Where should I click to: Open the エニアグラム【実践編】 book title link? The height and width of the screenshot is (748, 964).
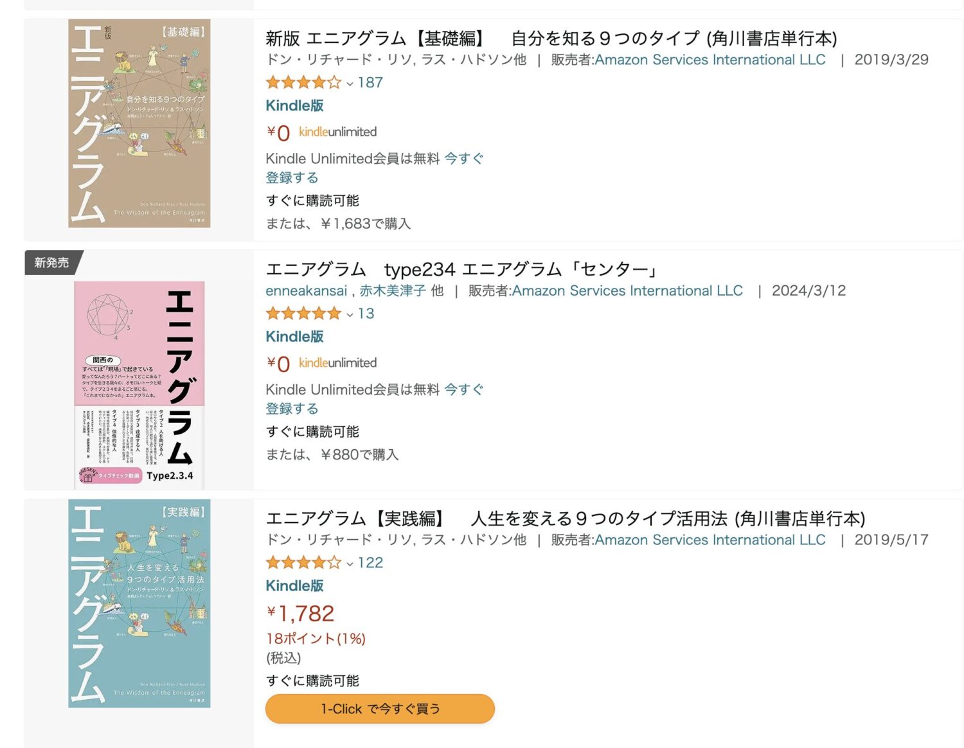point(566,519)
